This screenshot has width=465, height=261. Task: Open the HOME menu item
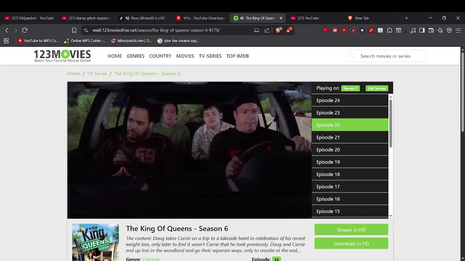tap(115, 56)
